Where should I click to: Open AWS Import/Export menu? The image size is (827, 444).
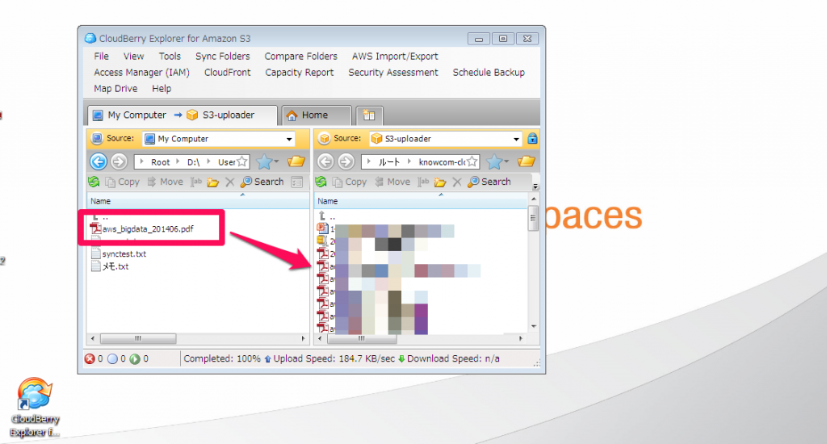pyautogui.click(x=395, y=57)
